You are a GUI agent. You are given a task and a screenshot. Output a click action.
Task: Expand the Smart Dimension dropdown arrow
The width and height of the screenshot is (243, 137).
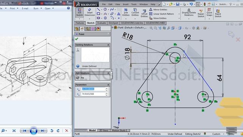point(90,19)
